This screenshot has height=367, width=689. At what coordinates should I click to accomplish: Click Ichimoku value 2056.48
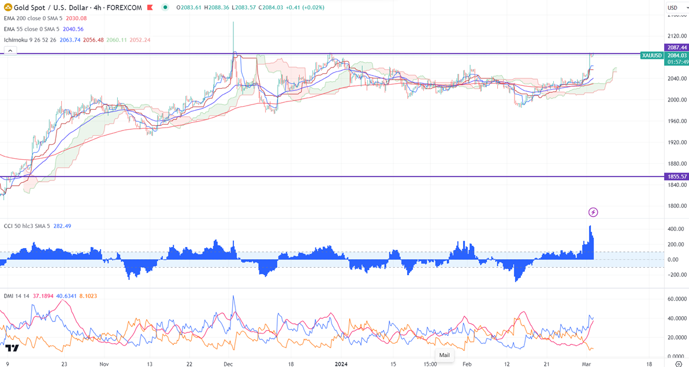point(93,40)
